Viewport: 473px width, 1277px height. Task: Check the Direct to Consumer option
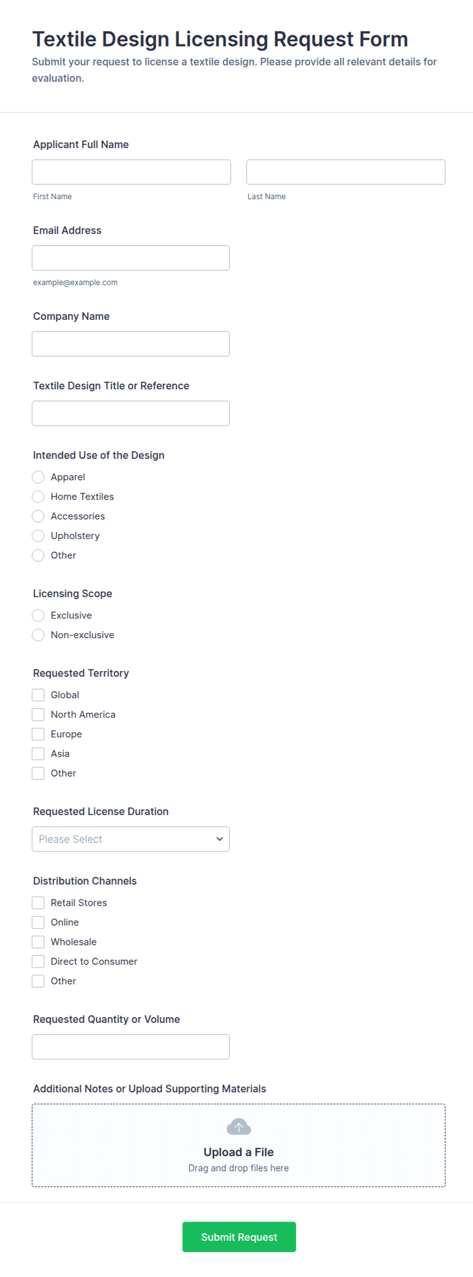38,962
